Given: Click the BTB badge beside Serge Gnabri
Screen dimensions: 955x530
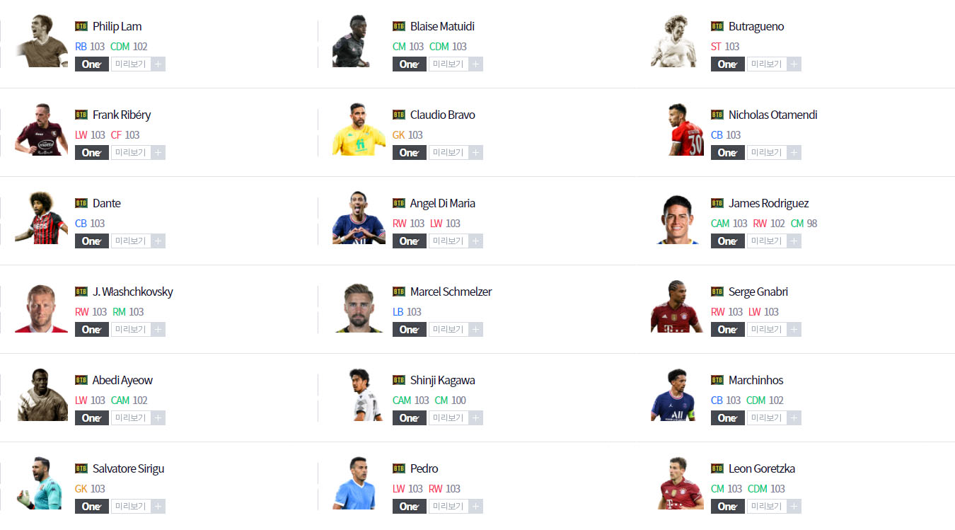Looking at the screenshot, I should (717, 292).
